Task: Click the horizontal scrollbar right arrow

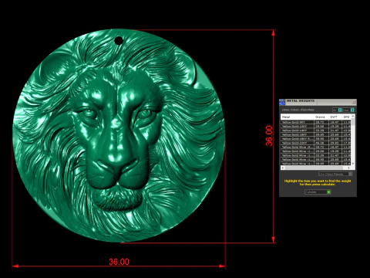Action: [348, 168]
